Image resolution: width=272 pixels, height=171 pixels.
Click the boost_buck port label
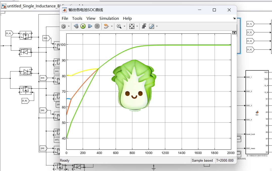(251, 134)
